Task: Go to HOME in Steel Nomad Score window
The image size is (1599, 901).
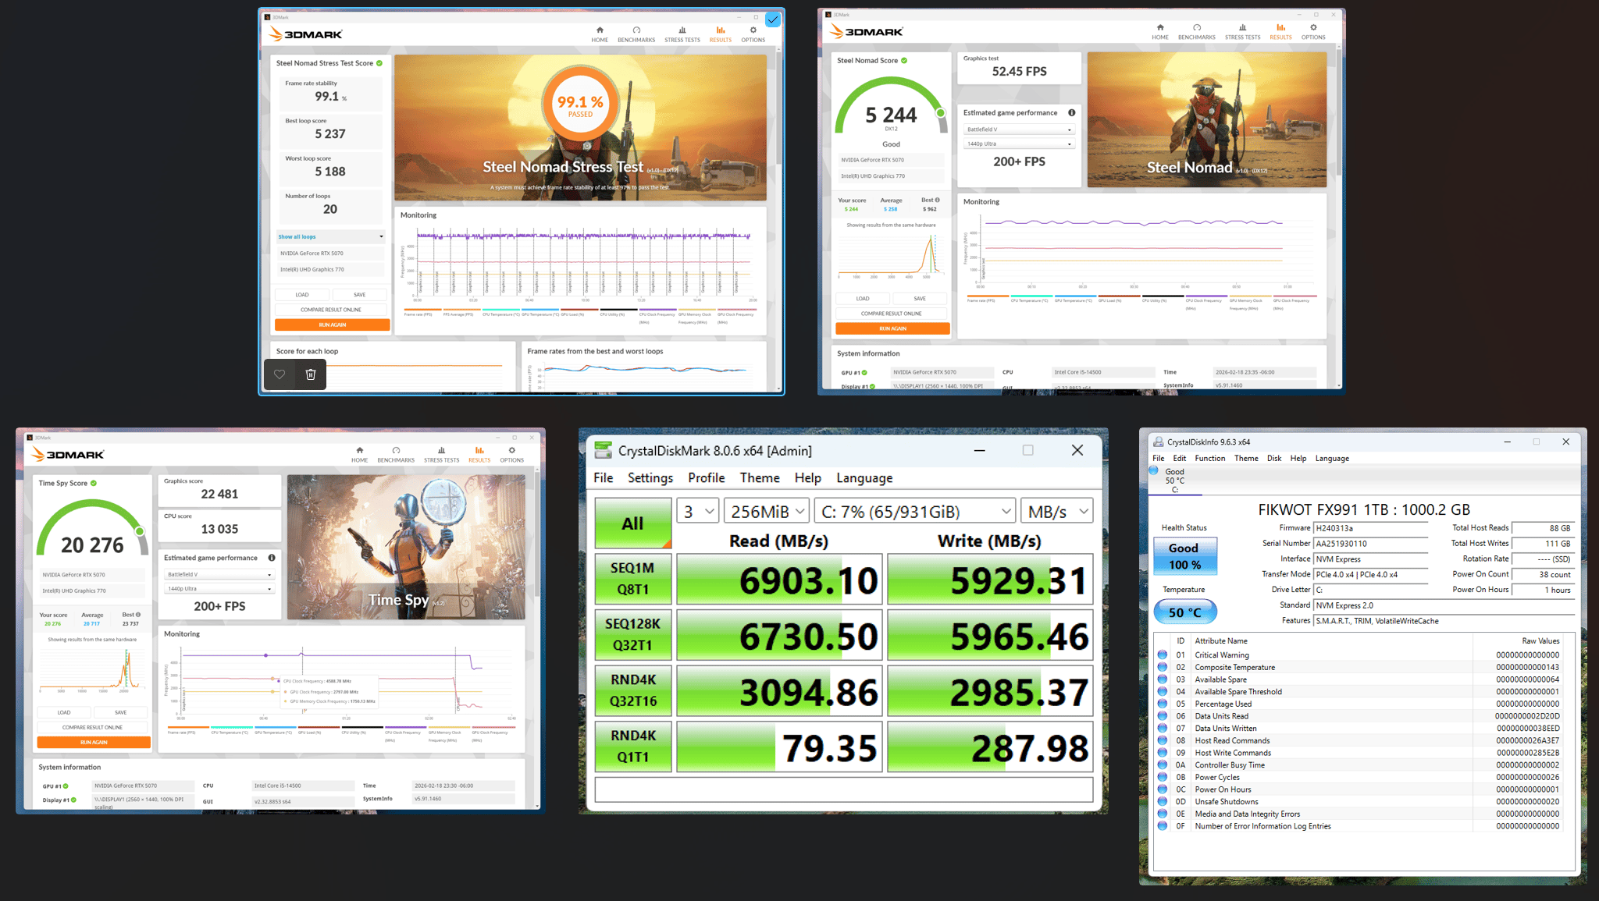Action: [x=1160, y=32]
